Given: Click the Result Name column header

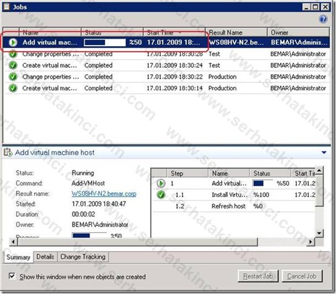Looking at the screenshot, I should point(236,32).
